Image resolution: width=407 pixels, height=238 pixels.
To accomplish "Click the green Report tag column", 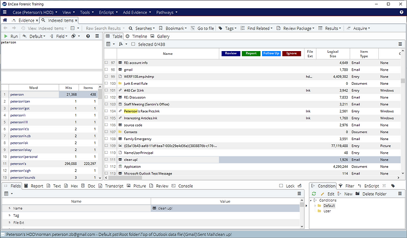I will pos(251,53).
